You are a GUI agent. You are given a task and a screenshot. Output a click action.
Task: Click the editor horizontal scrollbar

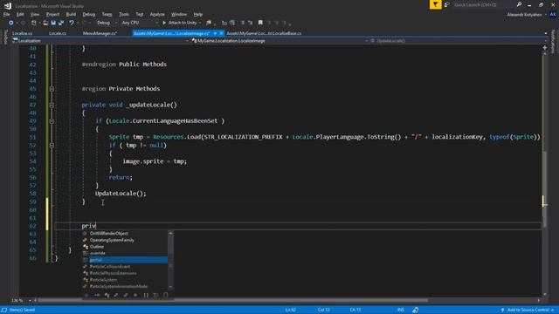coord(233,300)
